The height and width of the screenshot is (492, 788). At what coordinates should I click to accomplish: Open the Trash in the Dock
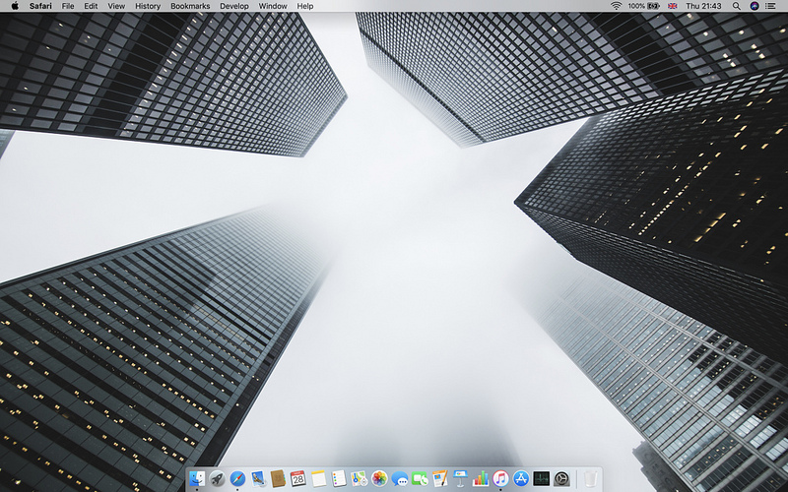point(590,478)
